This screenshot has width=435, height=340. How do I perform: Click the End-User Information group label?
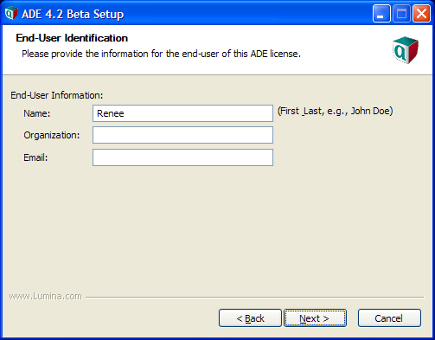(57, 95)
